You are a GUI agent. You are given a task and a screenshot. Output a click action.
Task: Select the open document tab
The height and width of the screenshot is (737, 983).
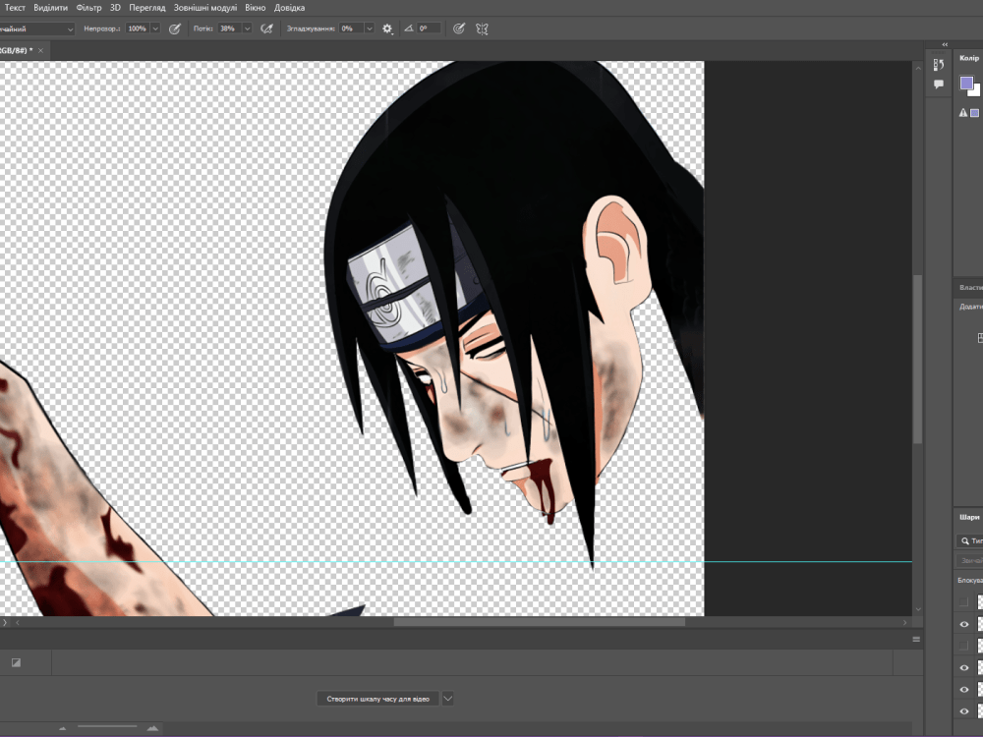19,50
